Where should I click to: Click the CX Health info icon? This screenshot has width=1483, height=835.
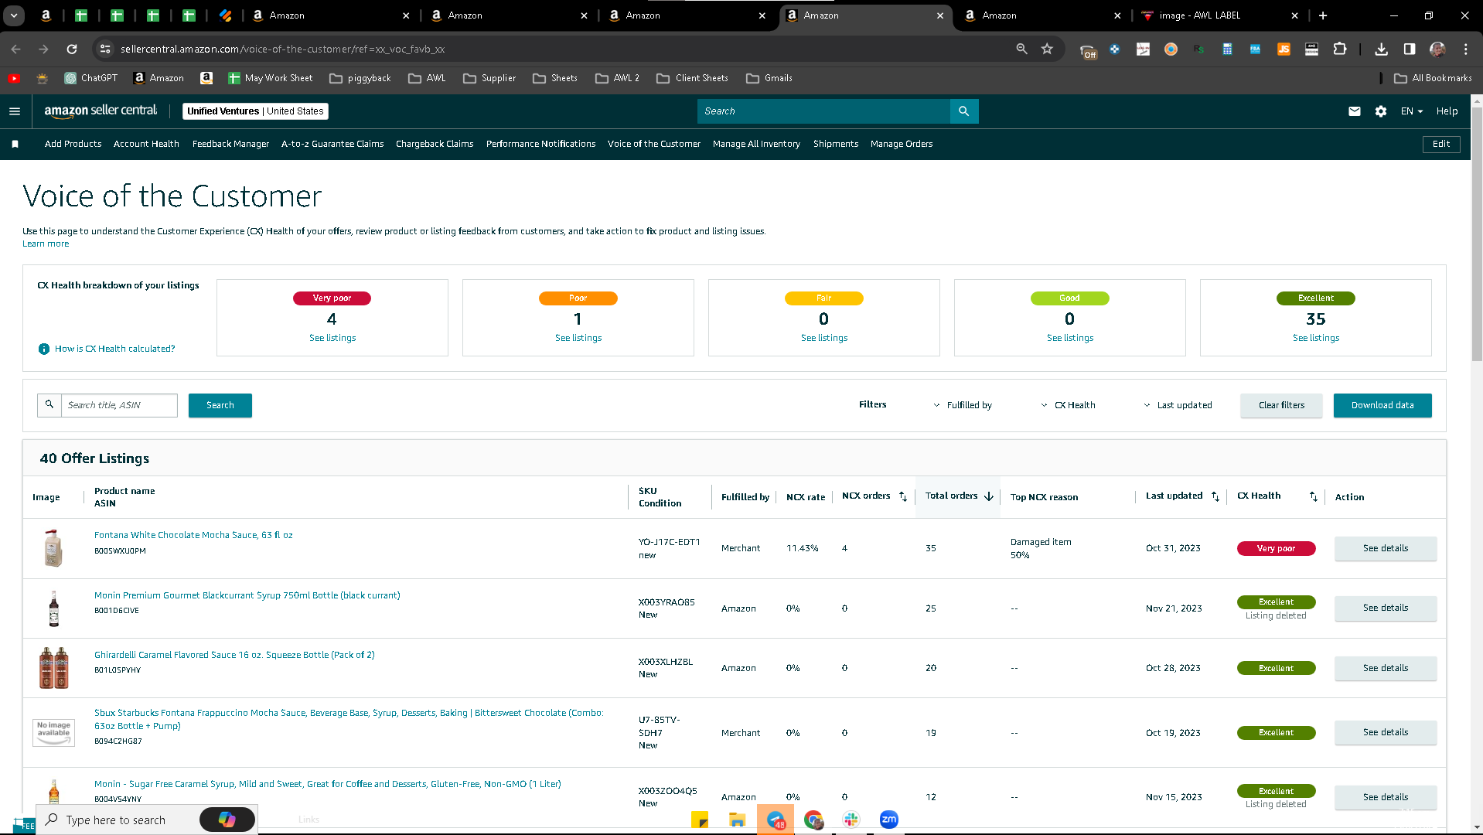coord(44,349)
